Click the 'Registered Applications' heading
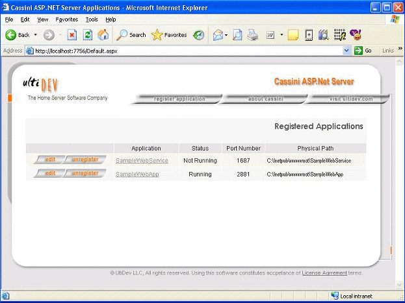Viewport: 405px width, 303px height. point(319,127)
